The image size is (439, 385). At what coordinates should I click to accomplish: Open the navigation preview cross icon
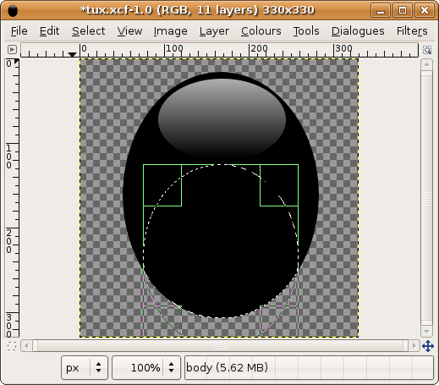pos(427,346)
